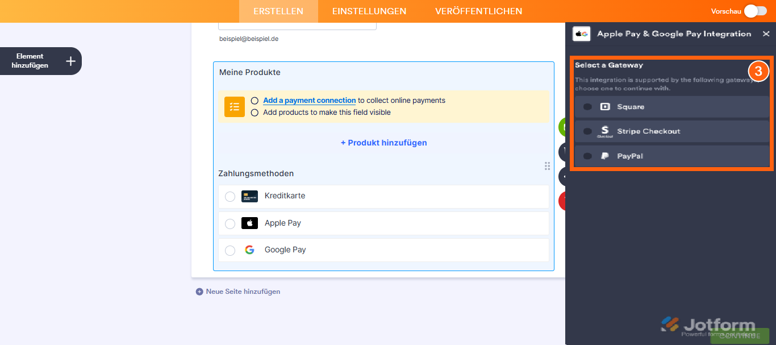The width and height of the screenshot is (776, 345).
Task: Click the Apple Pay & Google Pay integration logo
Action: (x=581, y=34)
